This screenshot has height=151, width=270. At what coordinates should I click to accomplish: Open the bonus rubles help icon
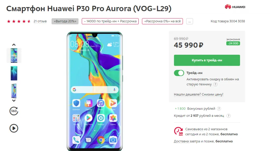click(219, 109)
